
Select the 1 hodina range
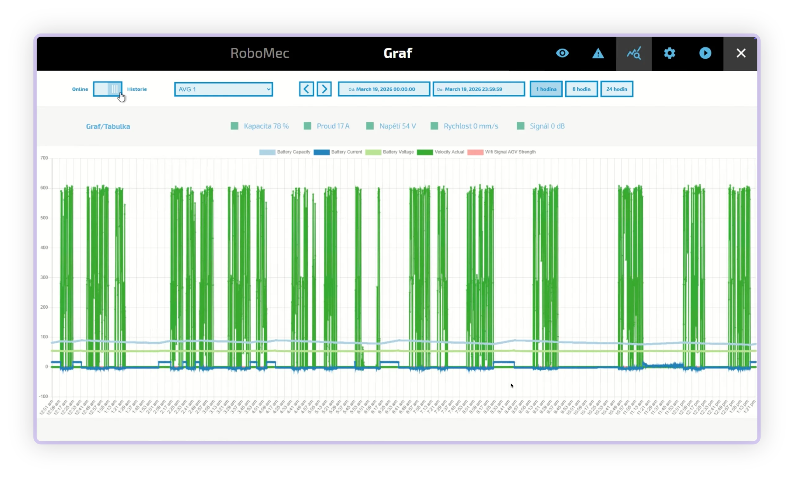tap(546, 89)
